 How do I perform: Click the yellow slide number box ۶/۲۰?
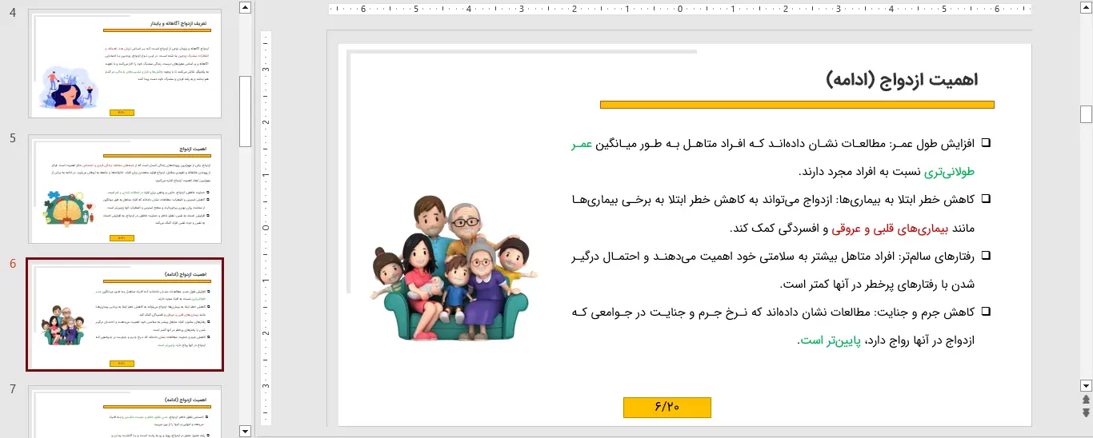667,407
